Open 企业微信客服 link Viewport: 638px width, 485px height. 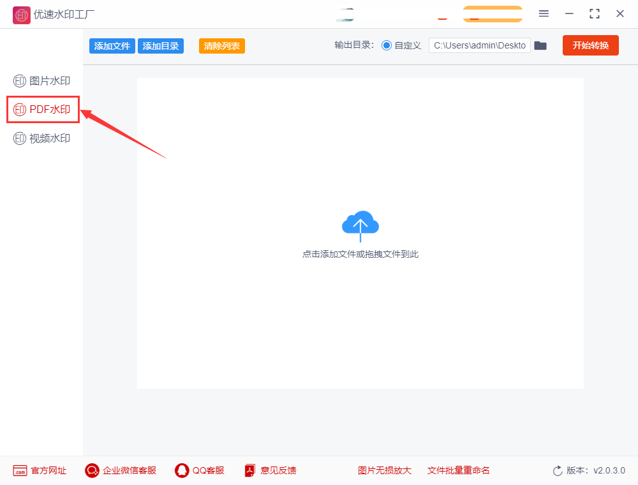[121, 471]
